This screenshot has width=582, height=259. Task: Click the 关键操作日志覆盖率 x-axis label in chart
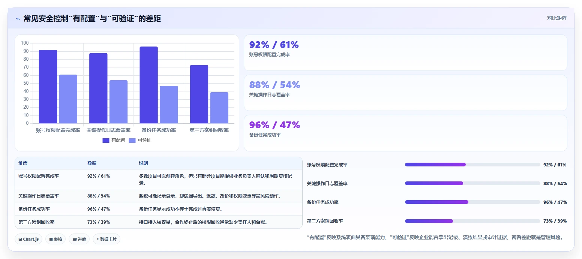pyautogui.click(x=108, y=130)
